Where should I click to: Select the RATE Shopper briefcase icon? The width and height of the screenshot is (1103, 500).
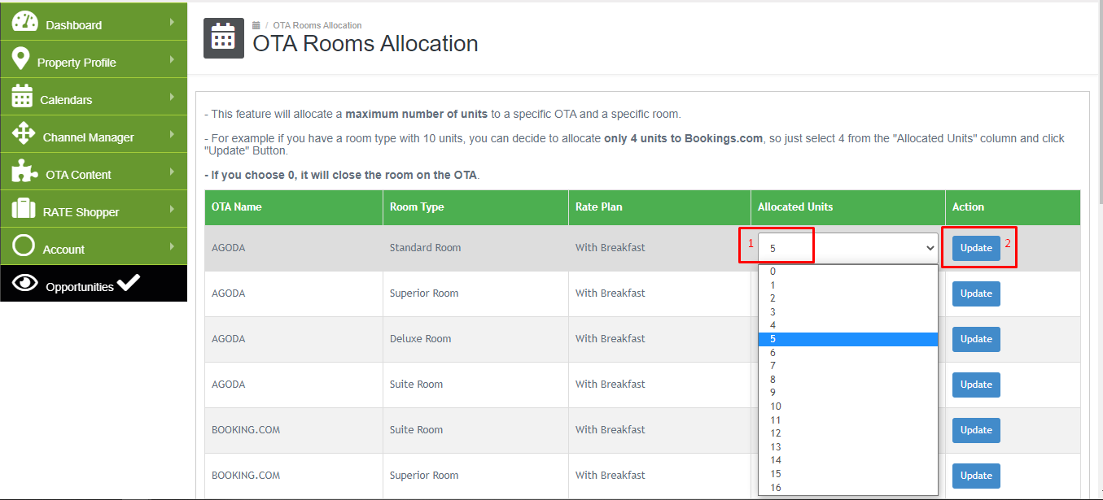tap(24, 209)
